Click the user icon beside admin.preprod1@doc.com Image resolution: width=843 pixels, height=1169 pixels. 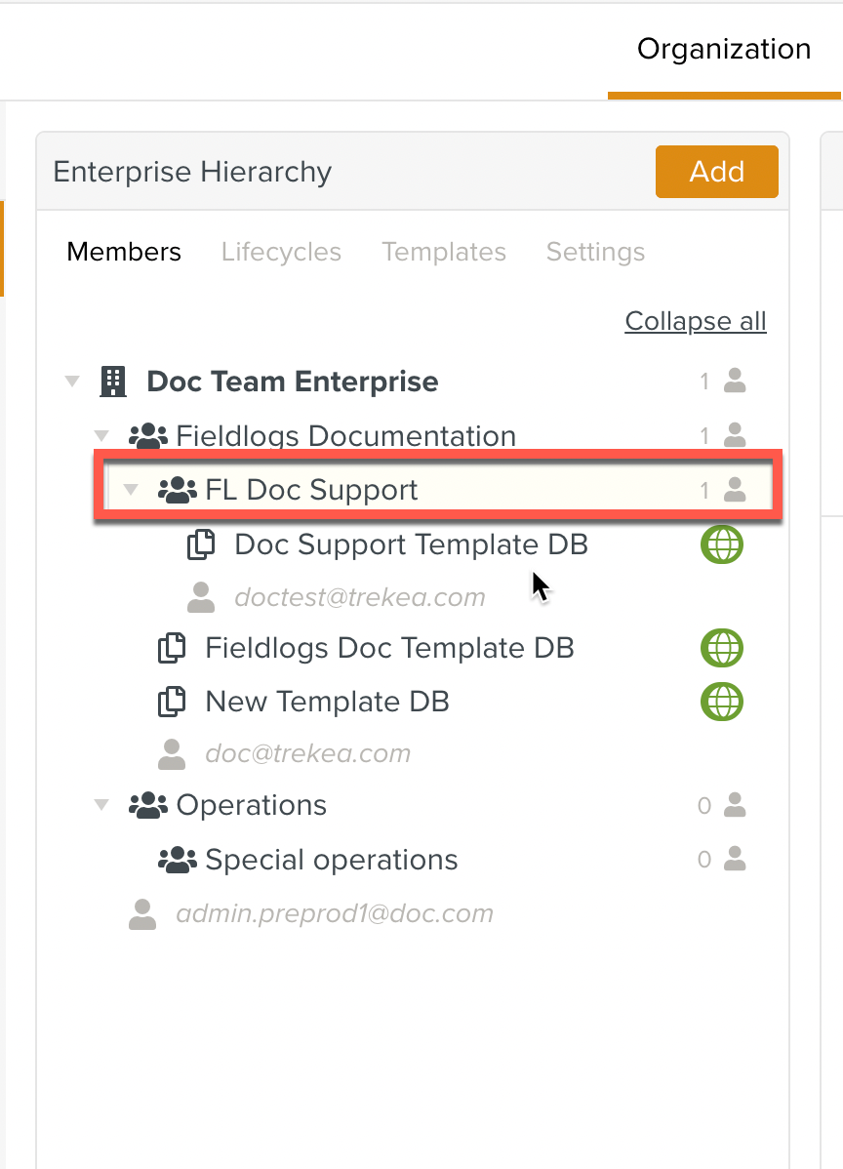(142, 914)
